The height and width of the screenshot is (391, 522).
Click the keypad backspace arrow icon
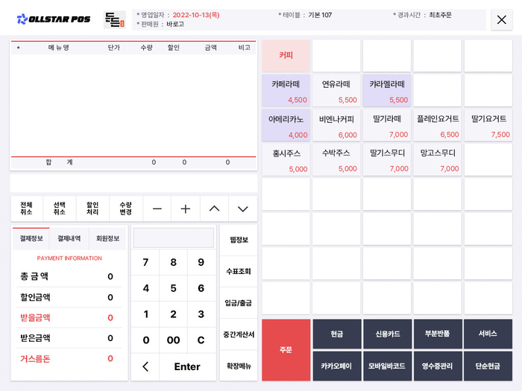(x=145, y=366)
